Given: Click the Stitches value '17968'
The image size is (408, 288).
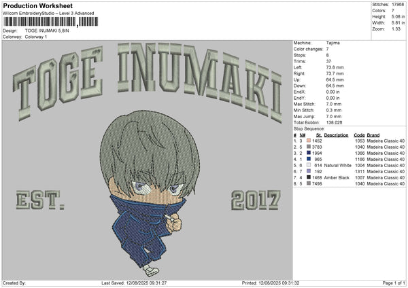Looking at the screenshot, I should click(x=398, y=5).
